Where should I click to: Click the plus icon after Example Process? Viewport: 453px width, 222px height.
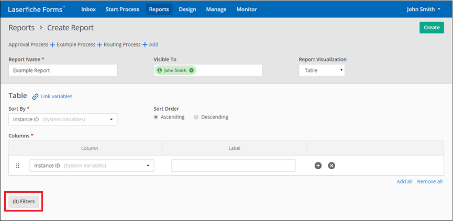click(100, 45)
